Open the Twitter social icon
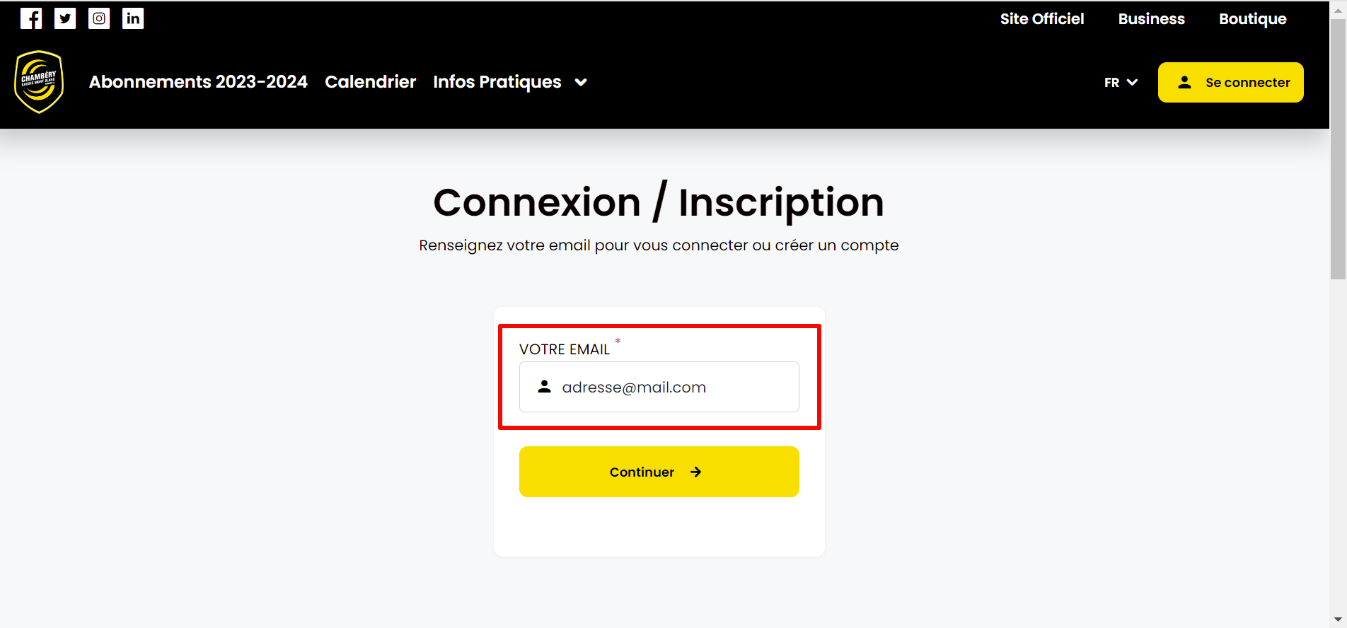The width and height of the screenshot is (1347, 628). coord(65,18)
